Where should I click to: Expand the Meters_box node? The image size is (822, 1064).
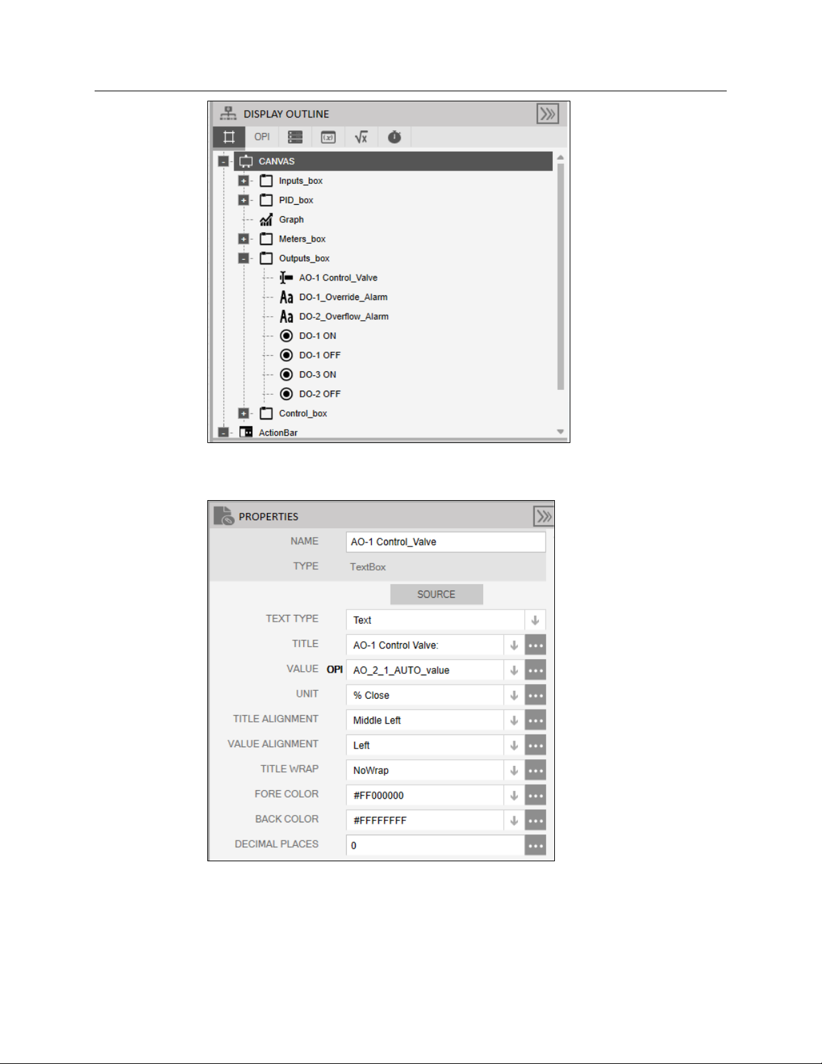[x=244, y=239]
